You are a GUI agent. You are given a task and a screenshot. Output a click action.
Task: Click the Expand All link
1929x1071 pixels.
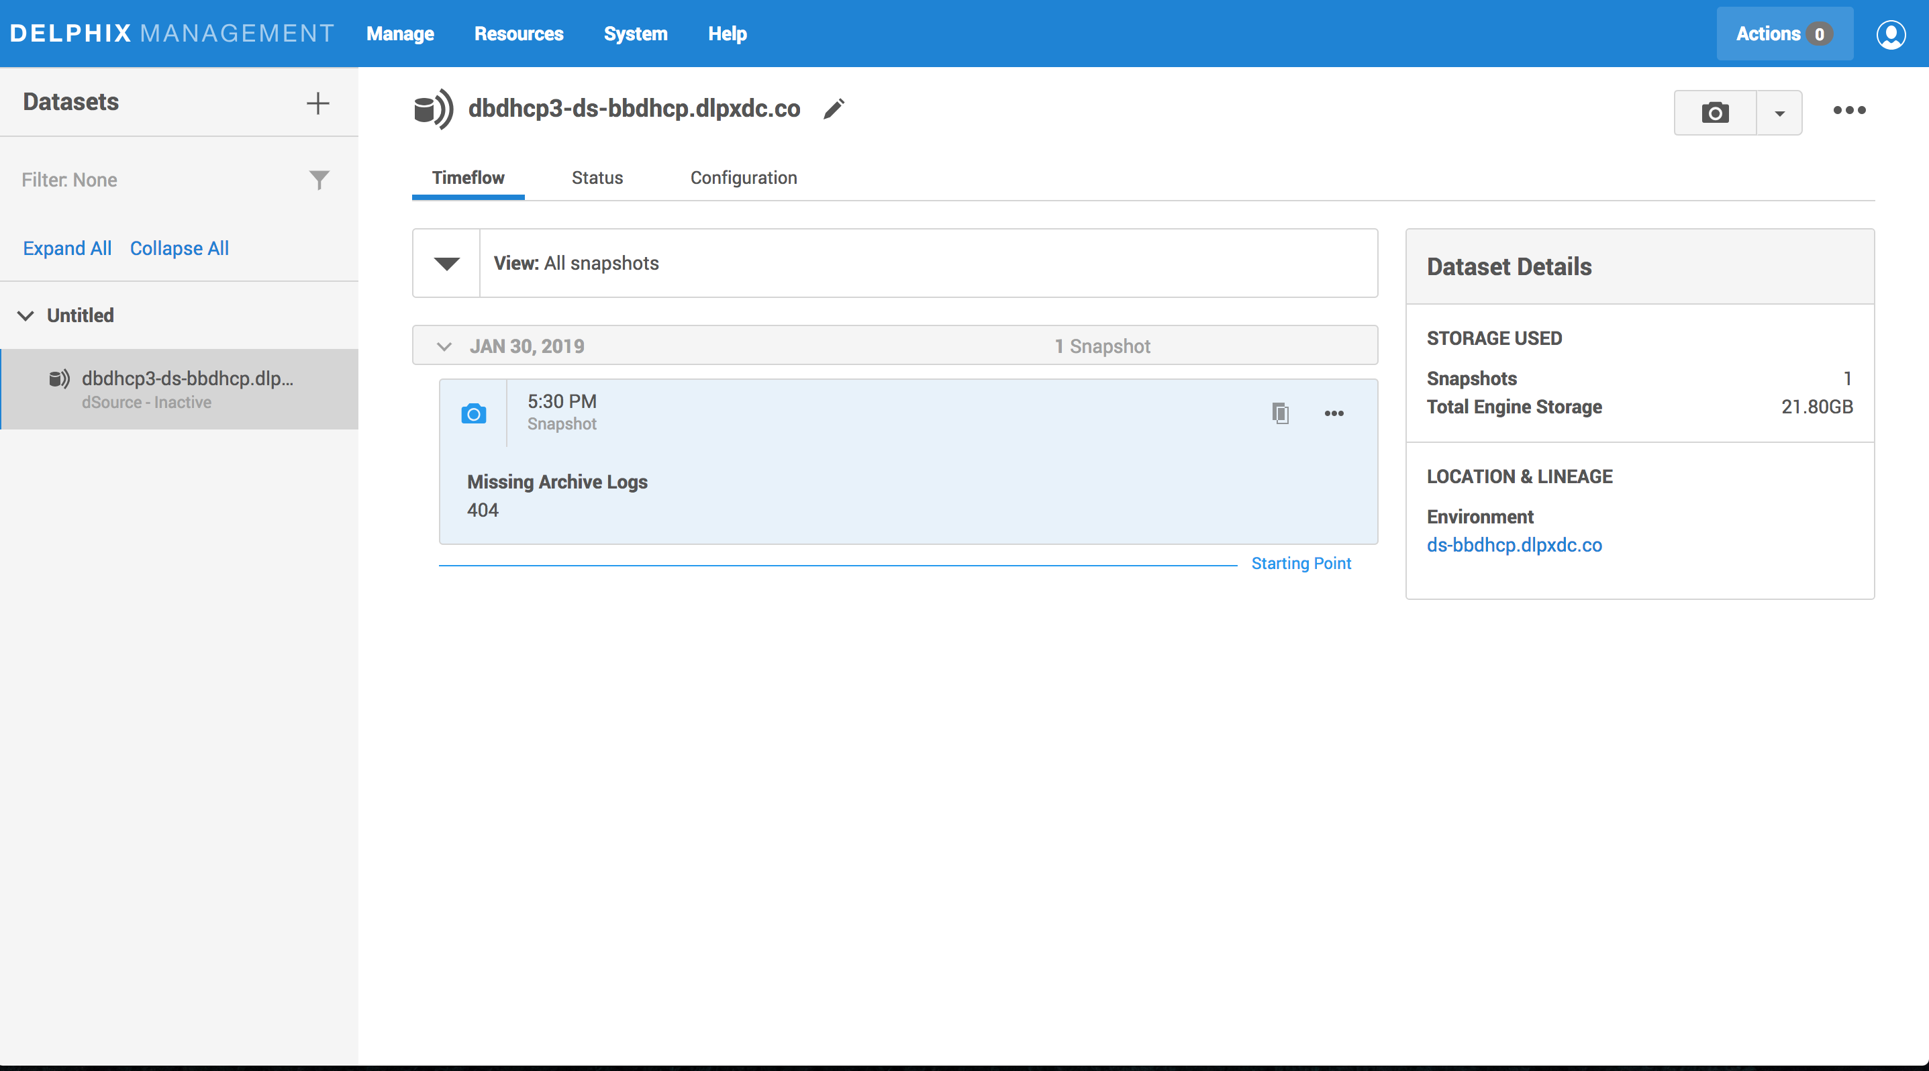click(x=66, y=248)
